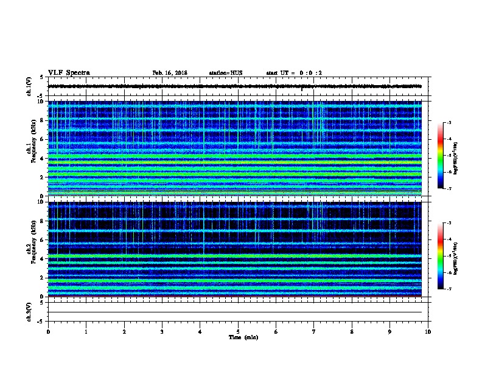Click the "Time (min)" axis label
The width and height of the screenshot is (482, 372).
[x=243, y=337]
